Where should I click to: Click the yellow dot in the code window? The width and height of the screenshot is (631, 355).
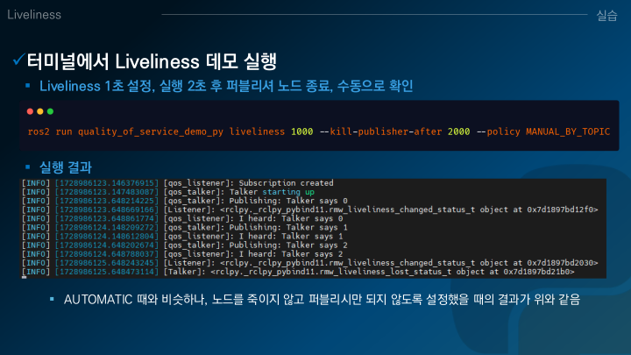[x=39, y=111]
